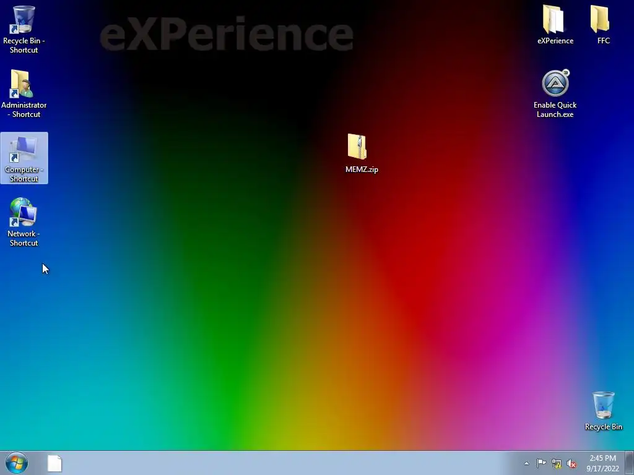This screenshot has width=634, height=475.
Task: Select Enable Quick Launch.exe
Action: [x=555, y=94]
